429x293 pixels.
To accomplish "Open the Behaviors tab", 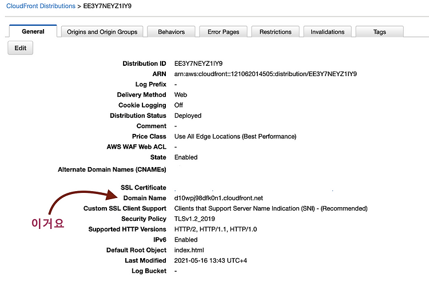I will point(171,32).
